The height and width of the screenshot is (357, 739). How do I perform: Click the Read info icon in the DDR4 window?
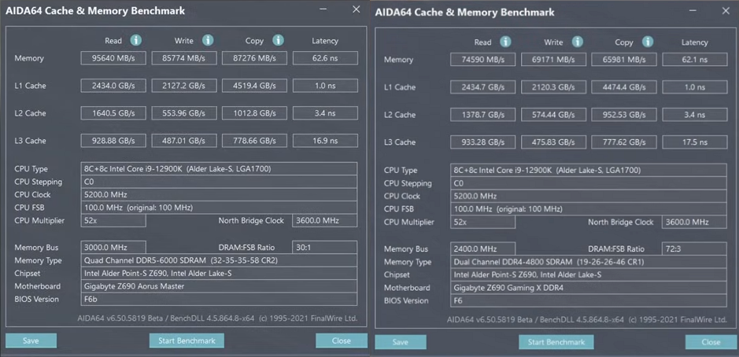(x=505, y=42)
